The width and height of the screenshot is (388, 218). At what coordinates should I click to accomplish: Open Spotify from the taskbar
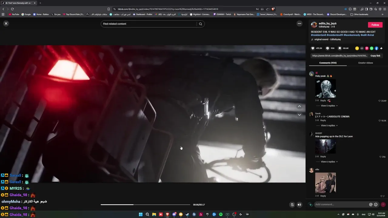click(221, 214)
